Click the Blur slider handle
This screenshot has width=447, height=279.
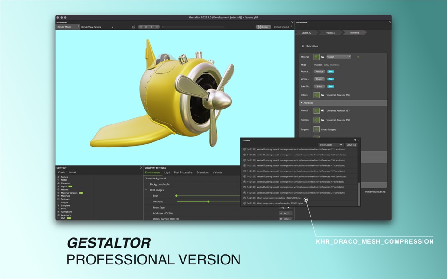click(176, 196)
